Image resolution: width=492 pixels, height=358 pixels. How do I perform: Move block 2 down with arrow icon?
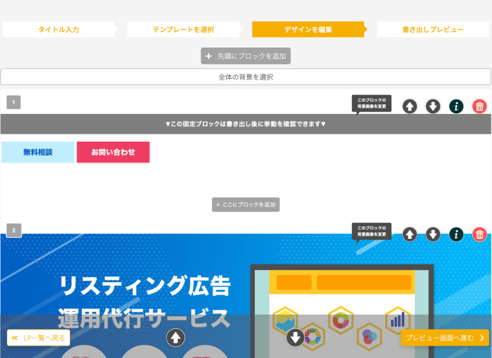click(x=433, y=235)
